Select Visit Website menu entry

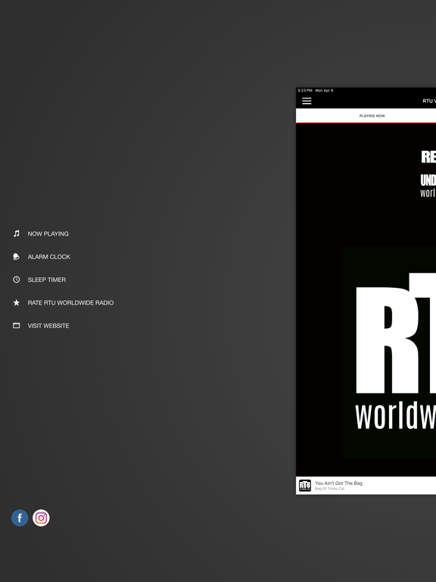(48, 326)
